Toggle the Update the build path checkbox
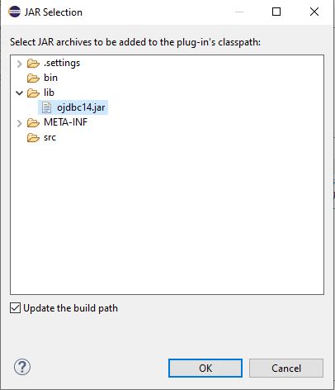This screenshot has width=335, height=390. tap(15, 308)
